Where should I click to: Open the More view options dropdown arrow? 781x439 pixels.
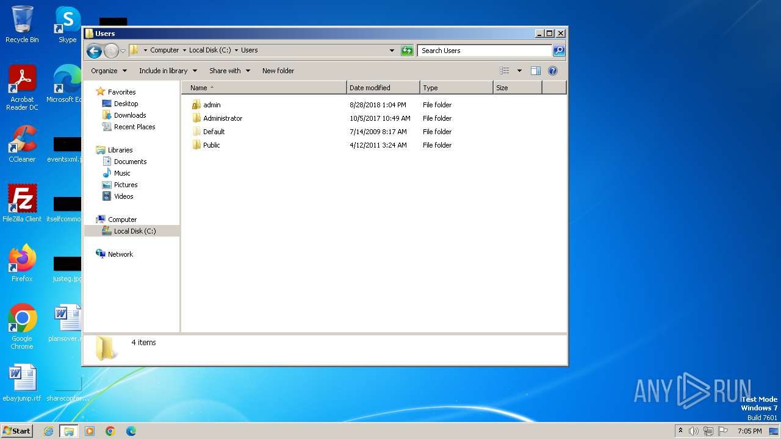[519, 71]
